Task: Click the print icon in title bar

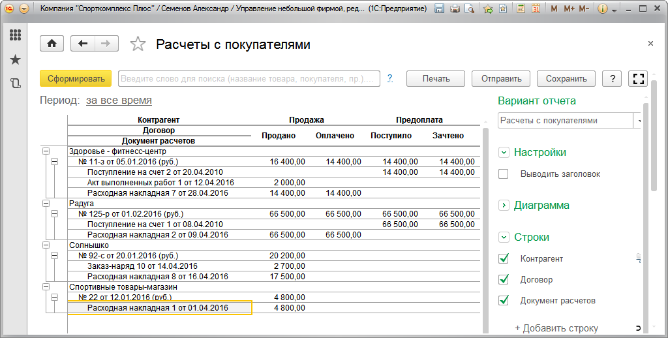Action: [455, 9]
